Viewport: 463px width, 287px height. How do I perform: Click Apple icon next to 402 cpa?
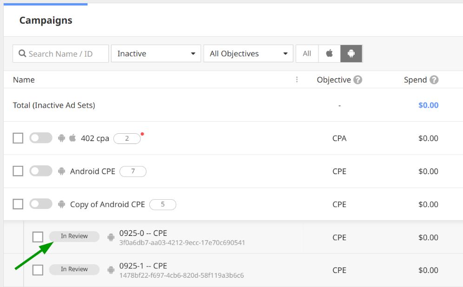click(73, 138)
